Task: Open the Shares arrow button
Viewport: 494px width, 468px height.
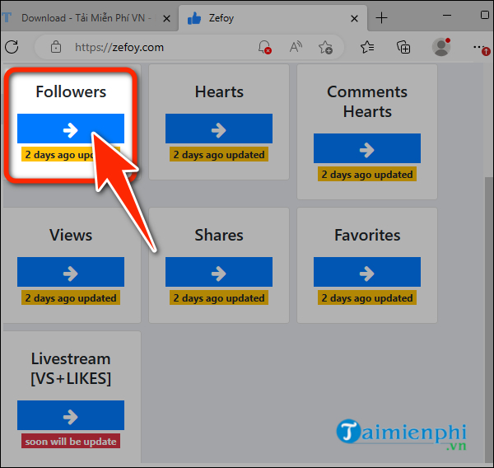Action: click(219, 272)
